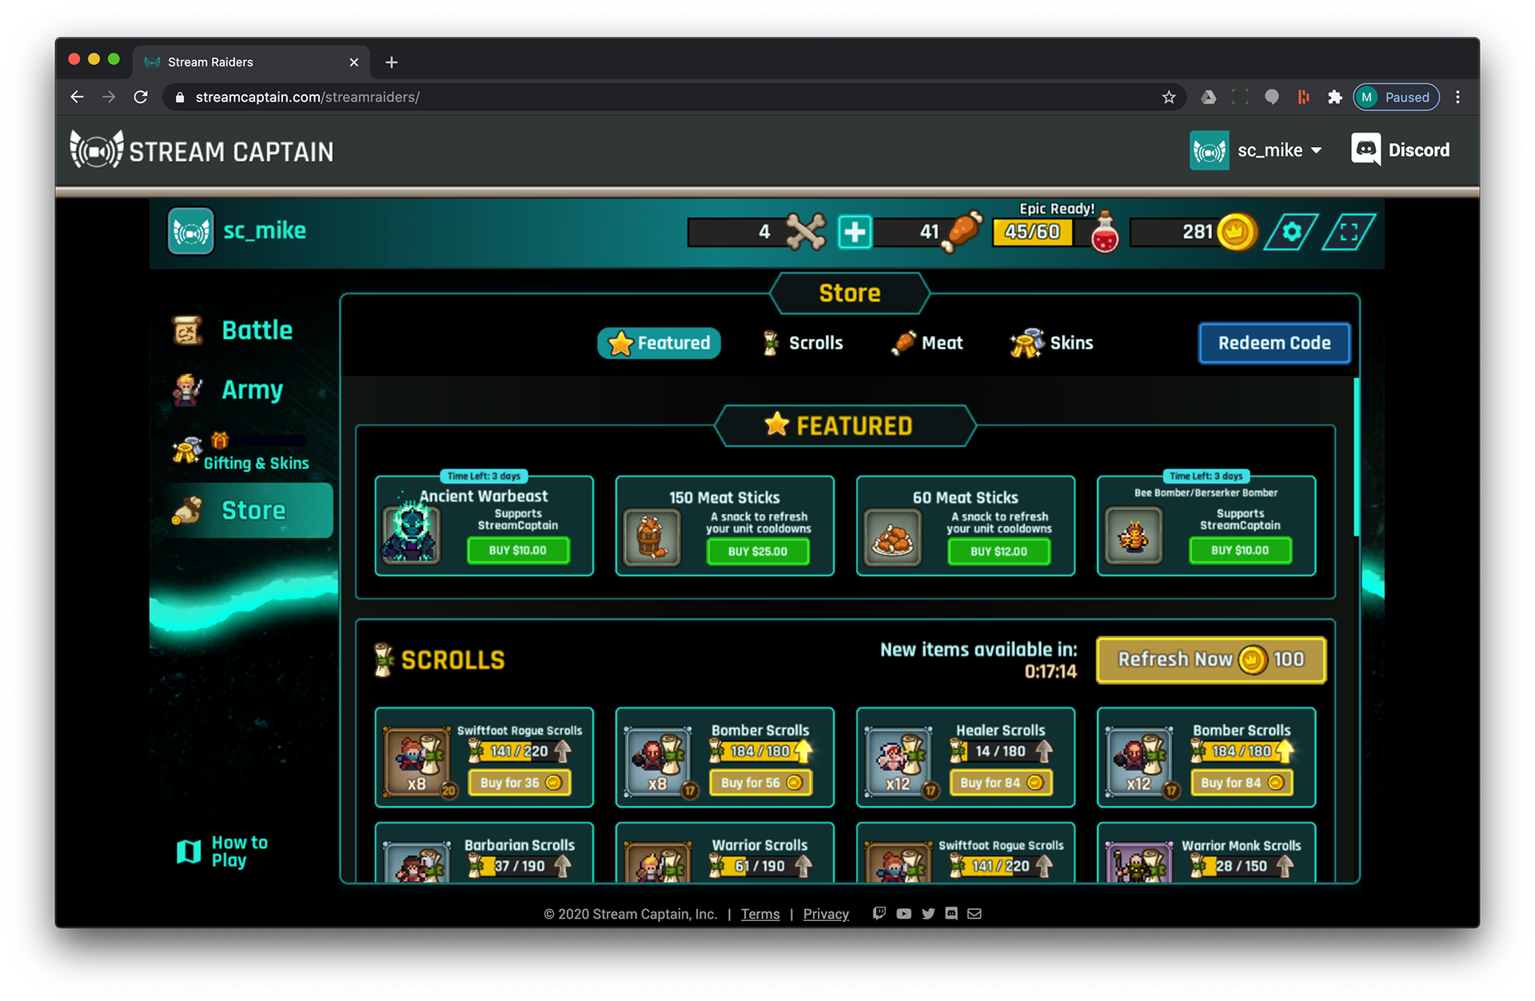Click the Ancient Warbeast skin thumbnail

pos(411,533)
